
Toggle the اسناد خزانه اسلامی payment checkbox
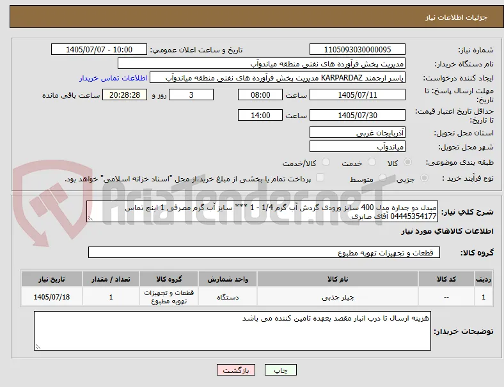click(320, 178)
